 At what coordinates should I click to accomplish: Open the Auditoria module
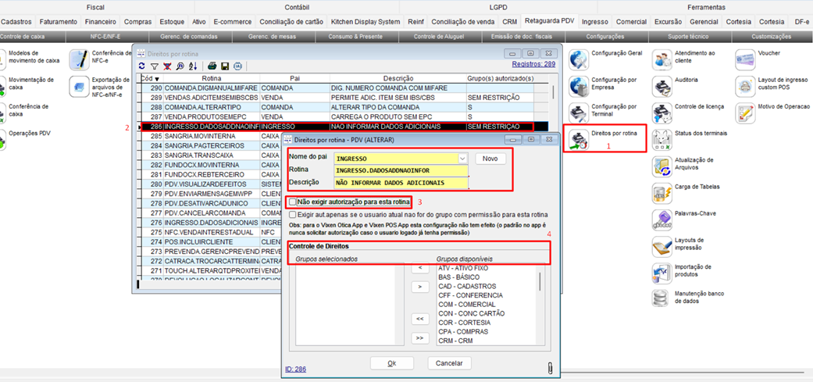pos(662,85)
